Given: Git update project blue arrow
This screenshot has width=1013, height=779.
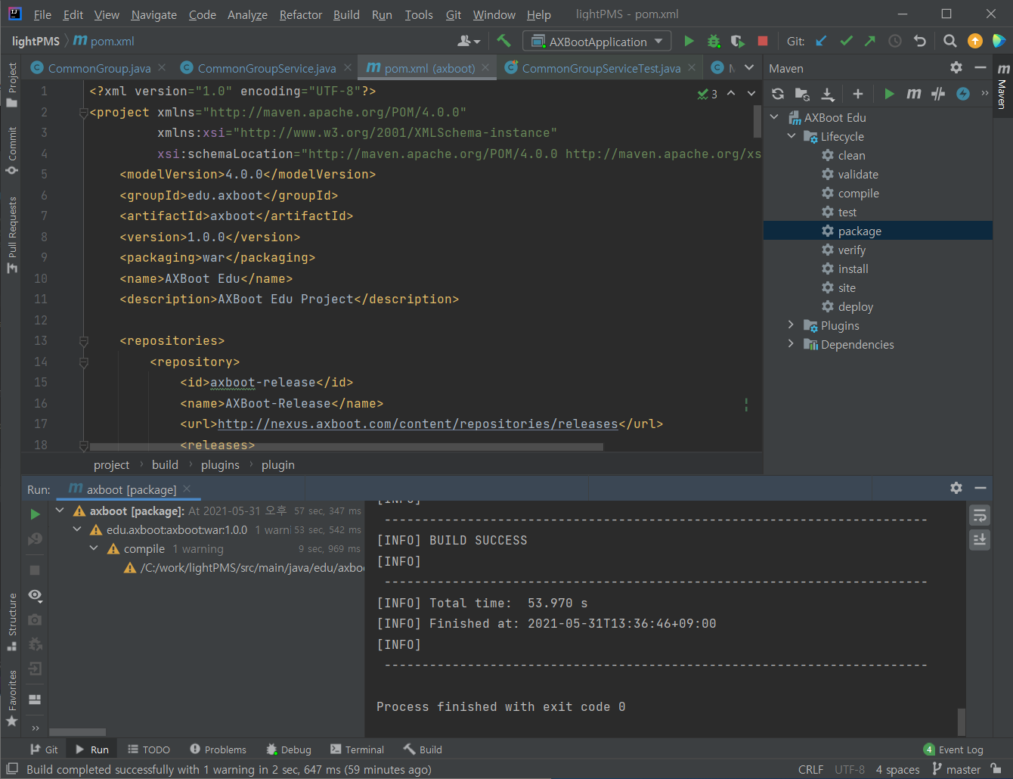Looking at the screenshot, I should 822,41.
